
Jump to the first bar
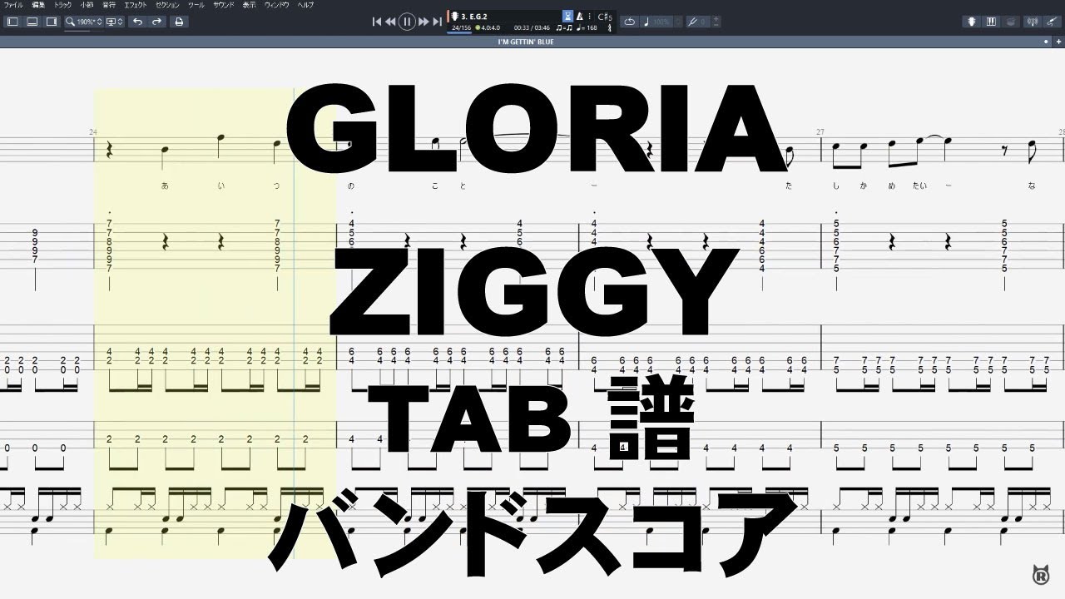(377, 22)
